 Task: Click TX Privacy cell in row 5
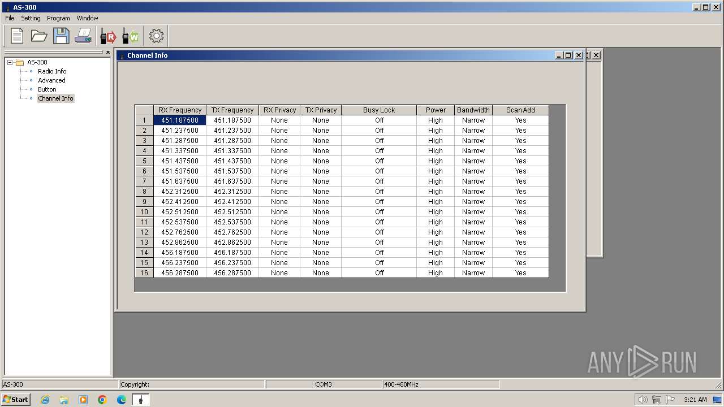tap(321, 161)
